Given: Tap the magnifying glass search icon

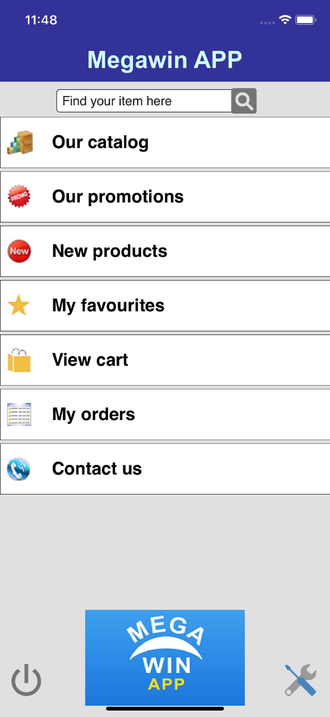Looking at the screenshot, I should coord(244,101).
